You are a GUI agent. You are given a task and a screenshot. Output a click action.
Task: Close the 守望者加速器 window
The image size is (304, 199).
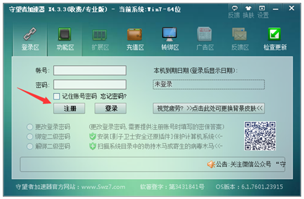(291, 8)
